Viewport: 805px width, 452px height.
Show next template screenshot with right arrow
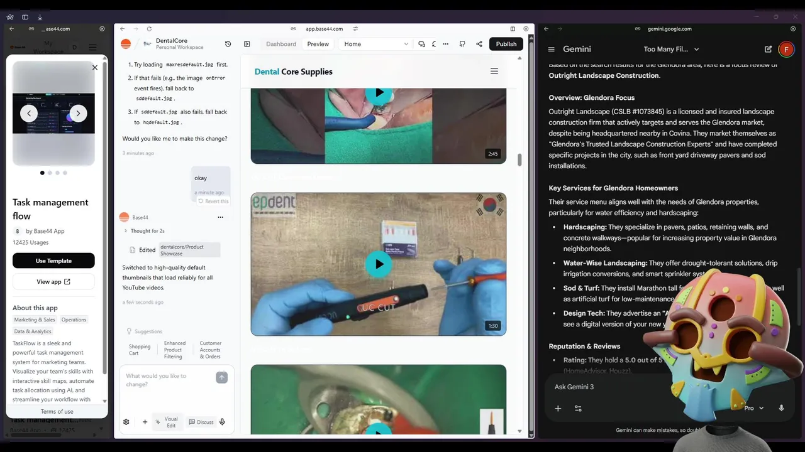coord(78,113)
